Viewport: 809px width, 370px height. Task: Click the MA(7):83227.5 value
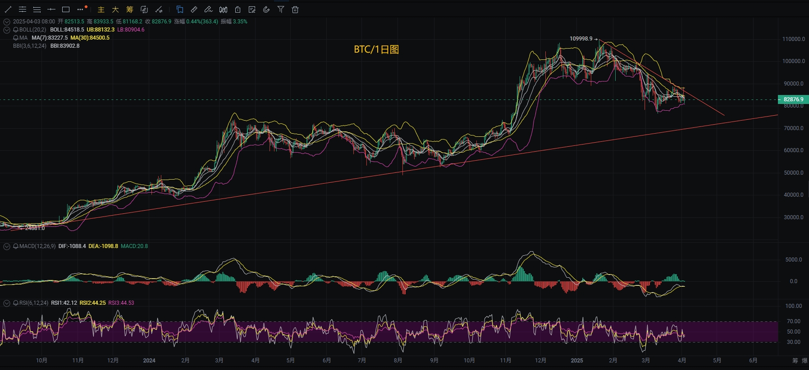(x=50, y=38)
